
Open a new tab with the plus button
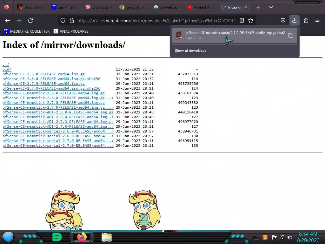point(258,7)
